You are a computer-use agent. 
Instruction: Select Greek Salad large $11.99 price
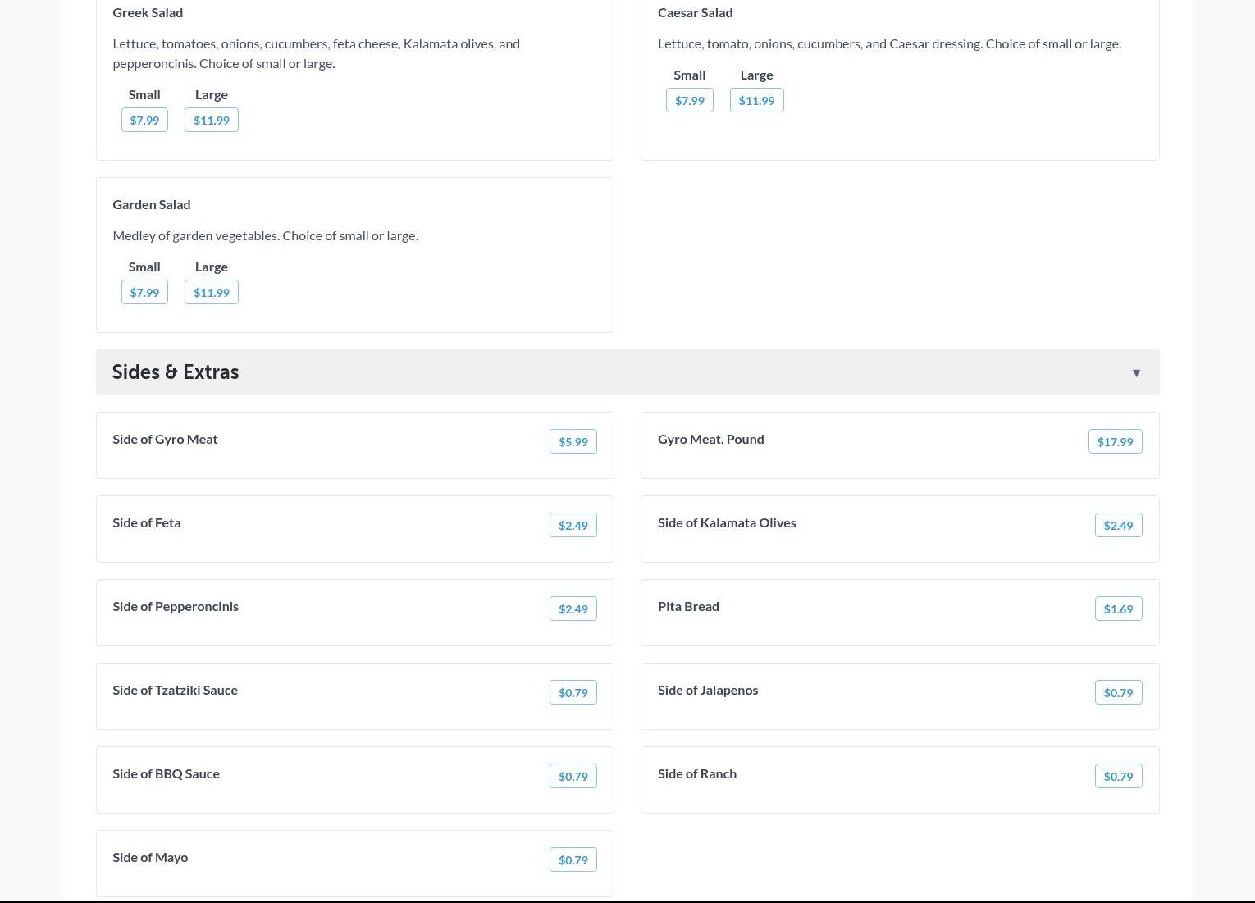212,121
